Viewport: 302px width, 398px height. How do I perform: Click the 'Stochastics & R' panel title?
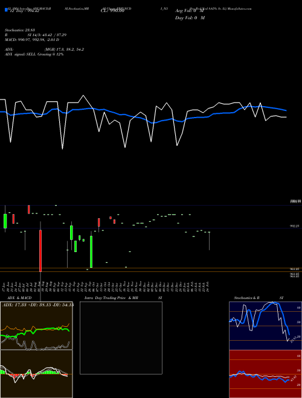coord(247,298)
